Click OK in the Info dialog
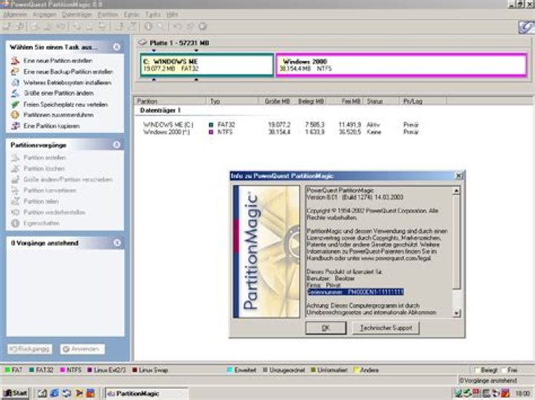The width and height of the screenshot is (535, 400). coord(325,328)
